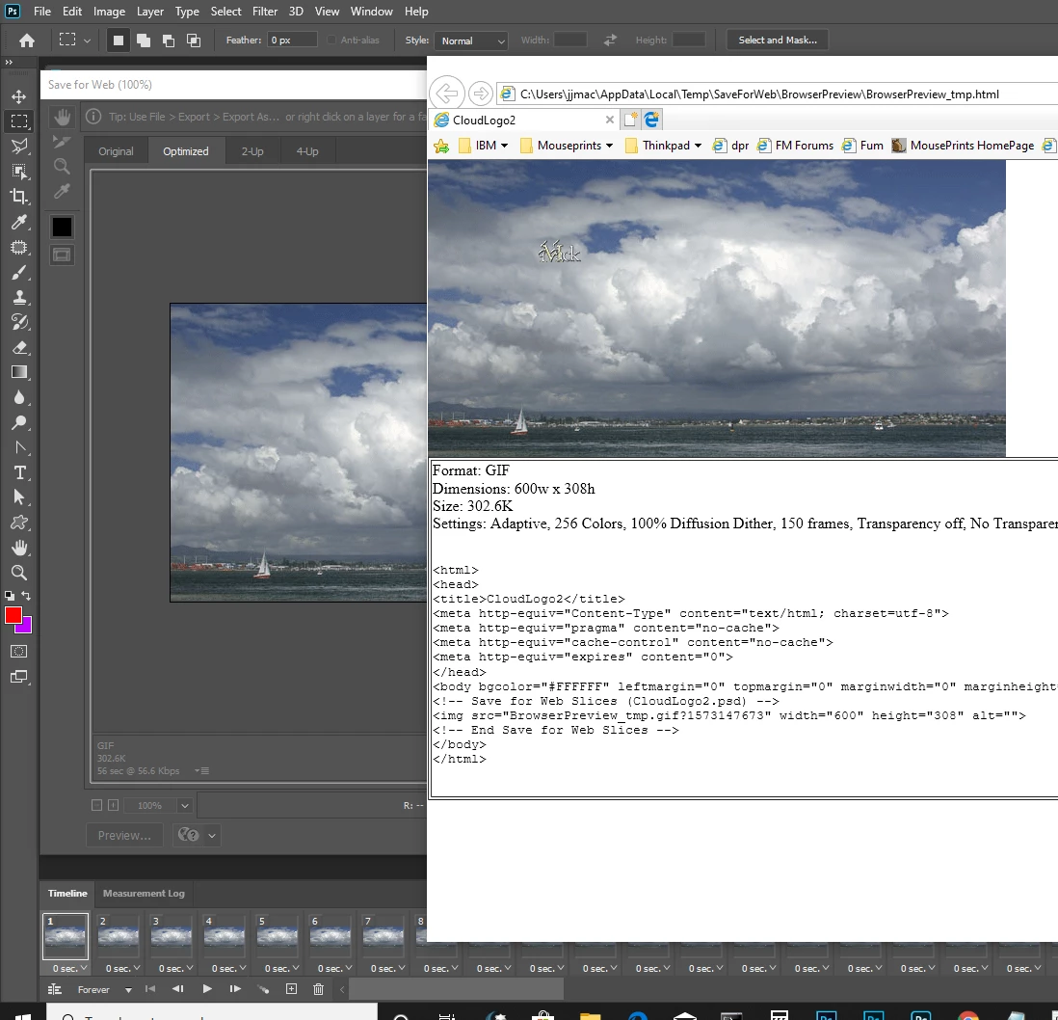Click the foreground red color swatch
The height and width of the screenshot is (1020, 1058).
tap(13, 615)
